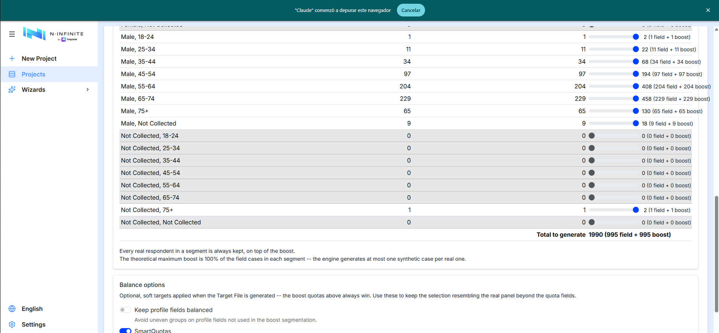Click "408 (204 field + 204 boost)" value
The height and width of the screenshot is (333, 719).
676,87
